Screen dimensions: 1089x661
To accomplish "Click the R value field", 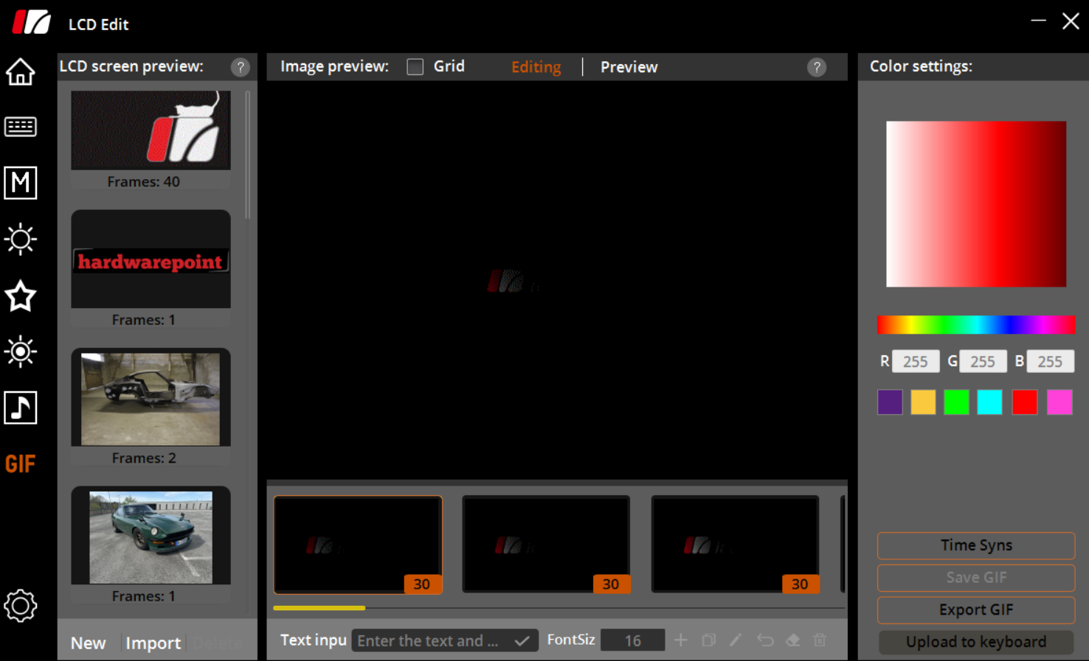I will coord(916,362).
